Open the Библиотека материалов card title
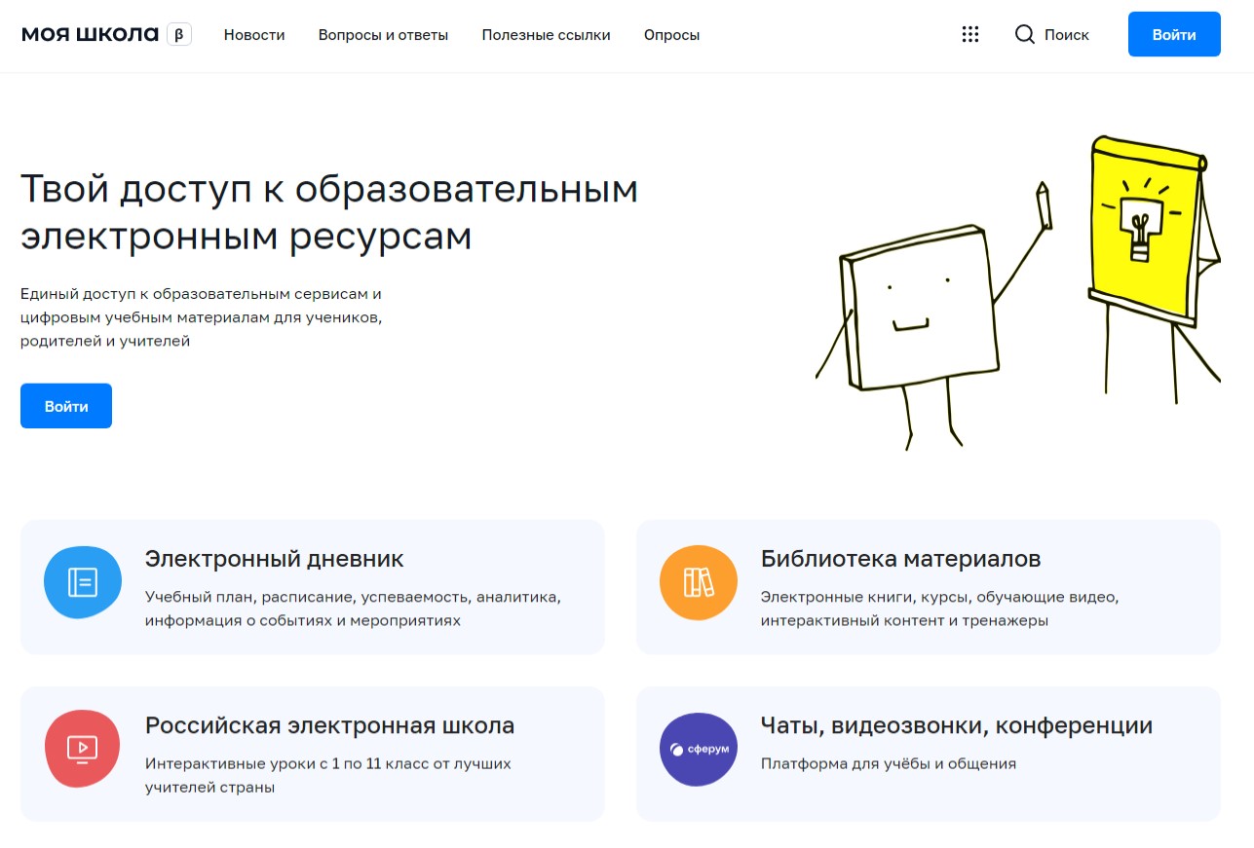This screenshot has height=848, width=1254. [901, 559]
